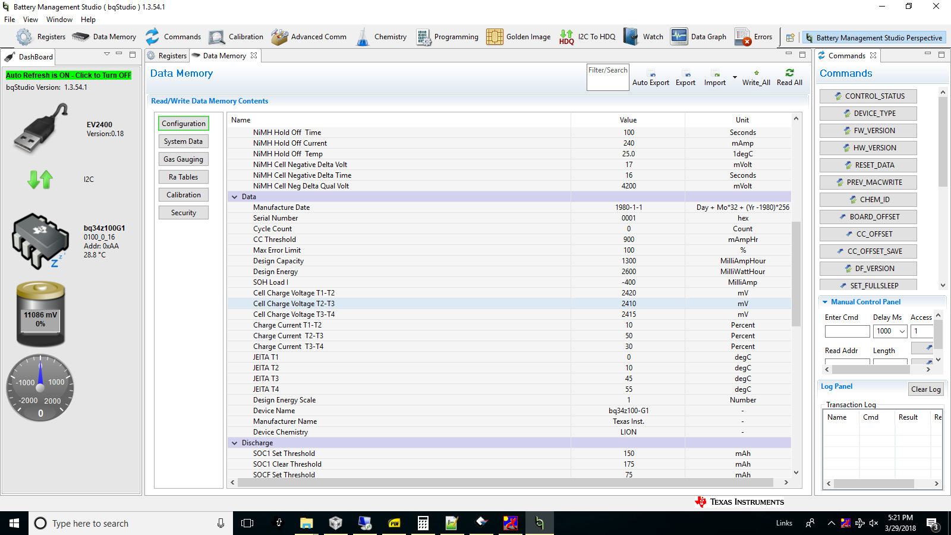Switch to the Registers tab
This screenshot has width=951, height=535.
pyautogui.click(x=167, y=56)
